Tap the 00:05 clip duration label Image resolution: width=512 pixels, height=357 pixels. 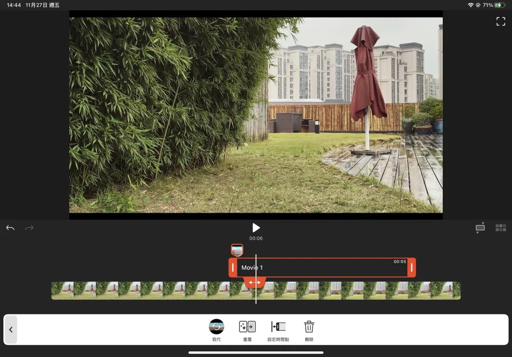tap(400, 261)
